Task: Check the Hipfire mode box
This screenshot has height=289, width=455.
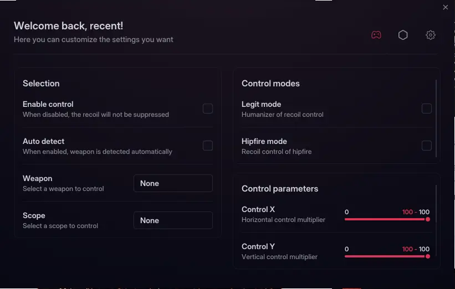Action: point(427,146)
